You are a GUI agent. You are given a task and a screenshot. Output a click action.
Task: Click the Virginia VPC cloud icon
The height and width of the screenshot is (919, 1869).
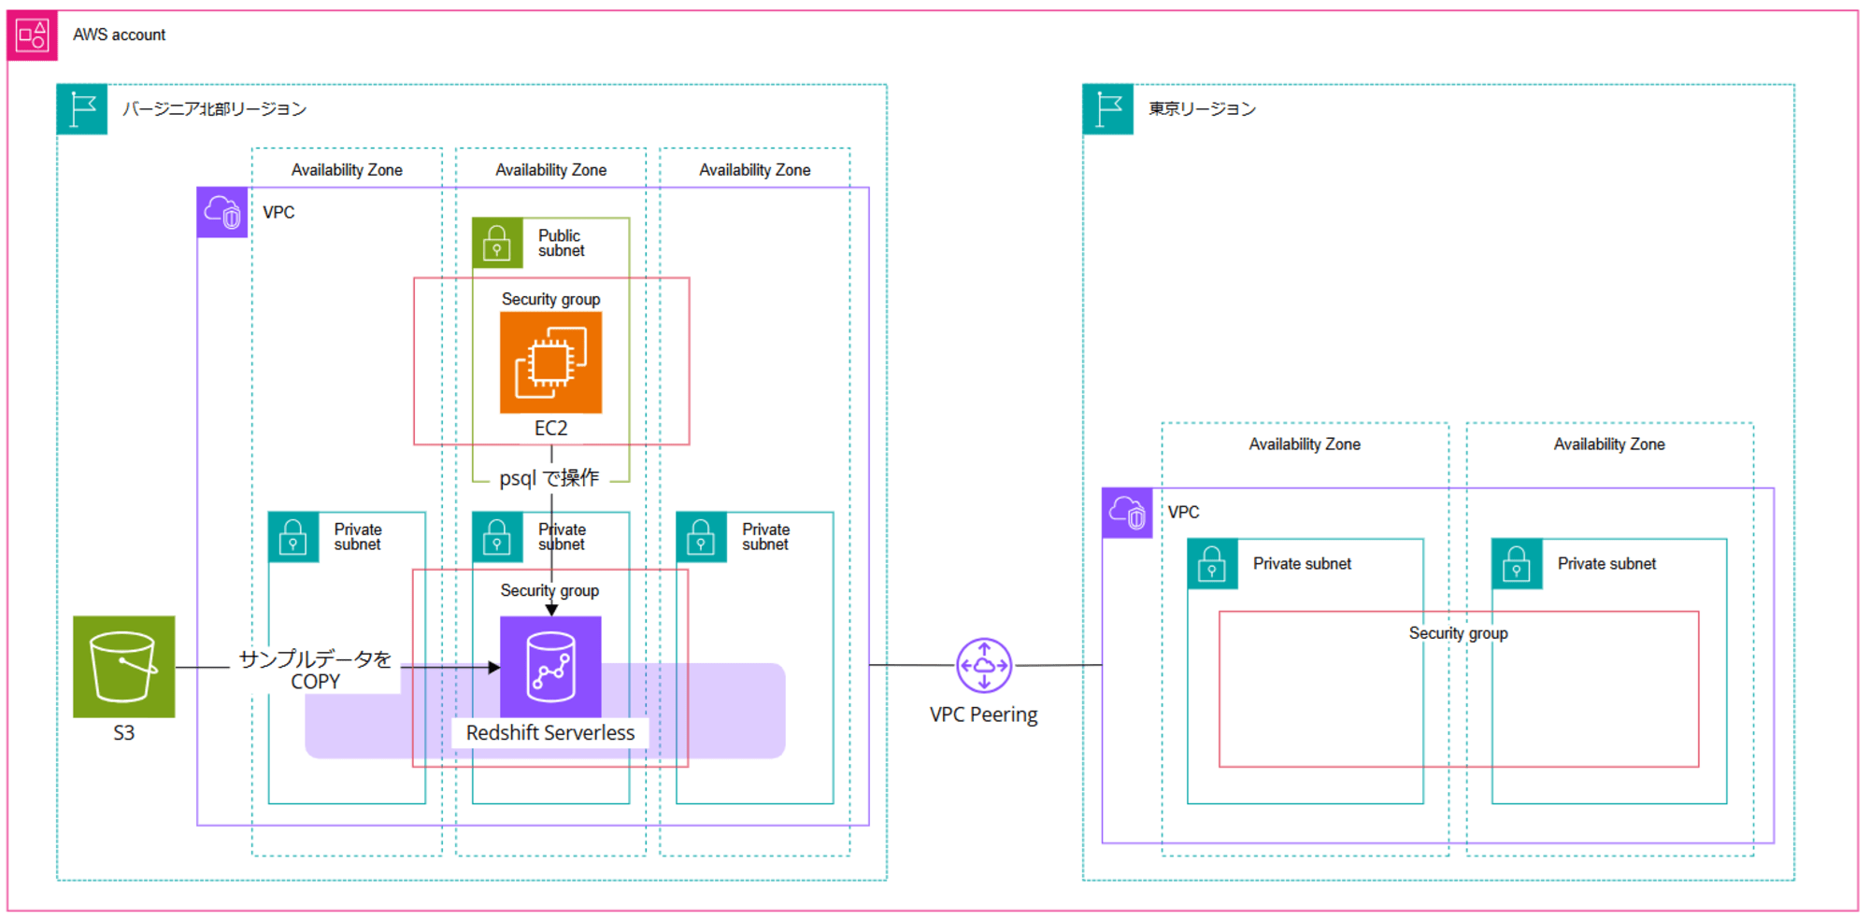(222, 212)
